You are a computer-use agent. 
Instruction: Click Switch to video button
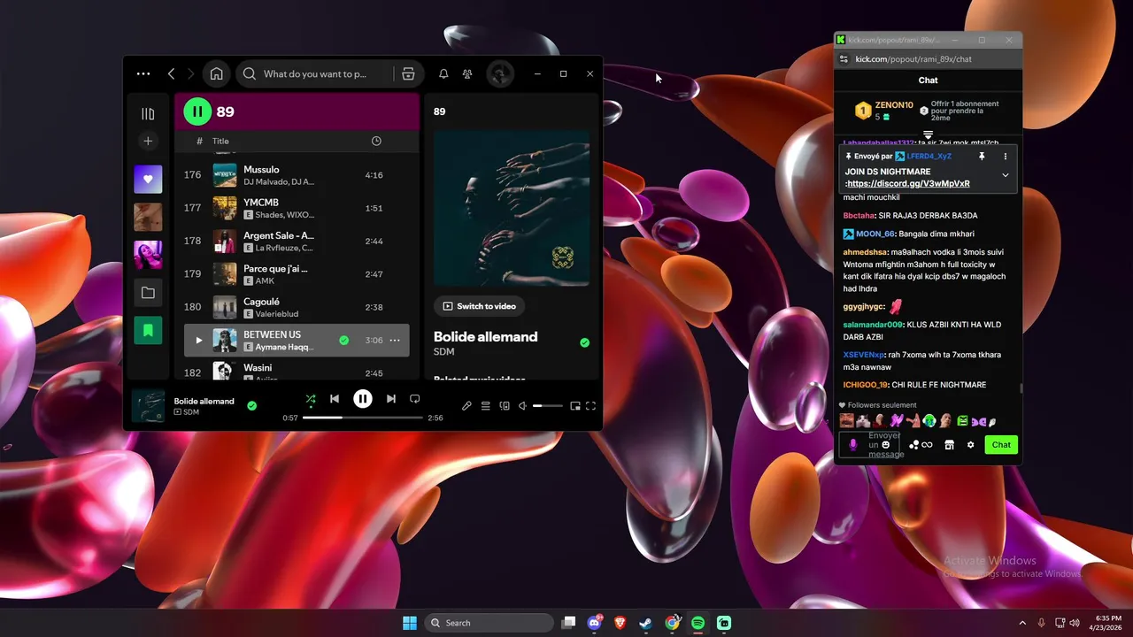click(479, 306)
